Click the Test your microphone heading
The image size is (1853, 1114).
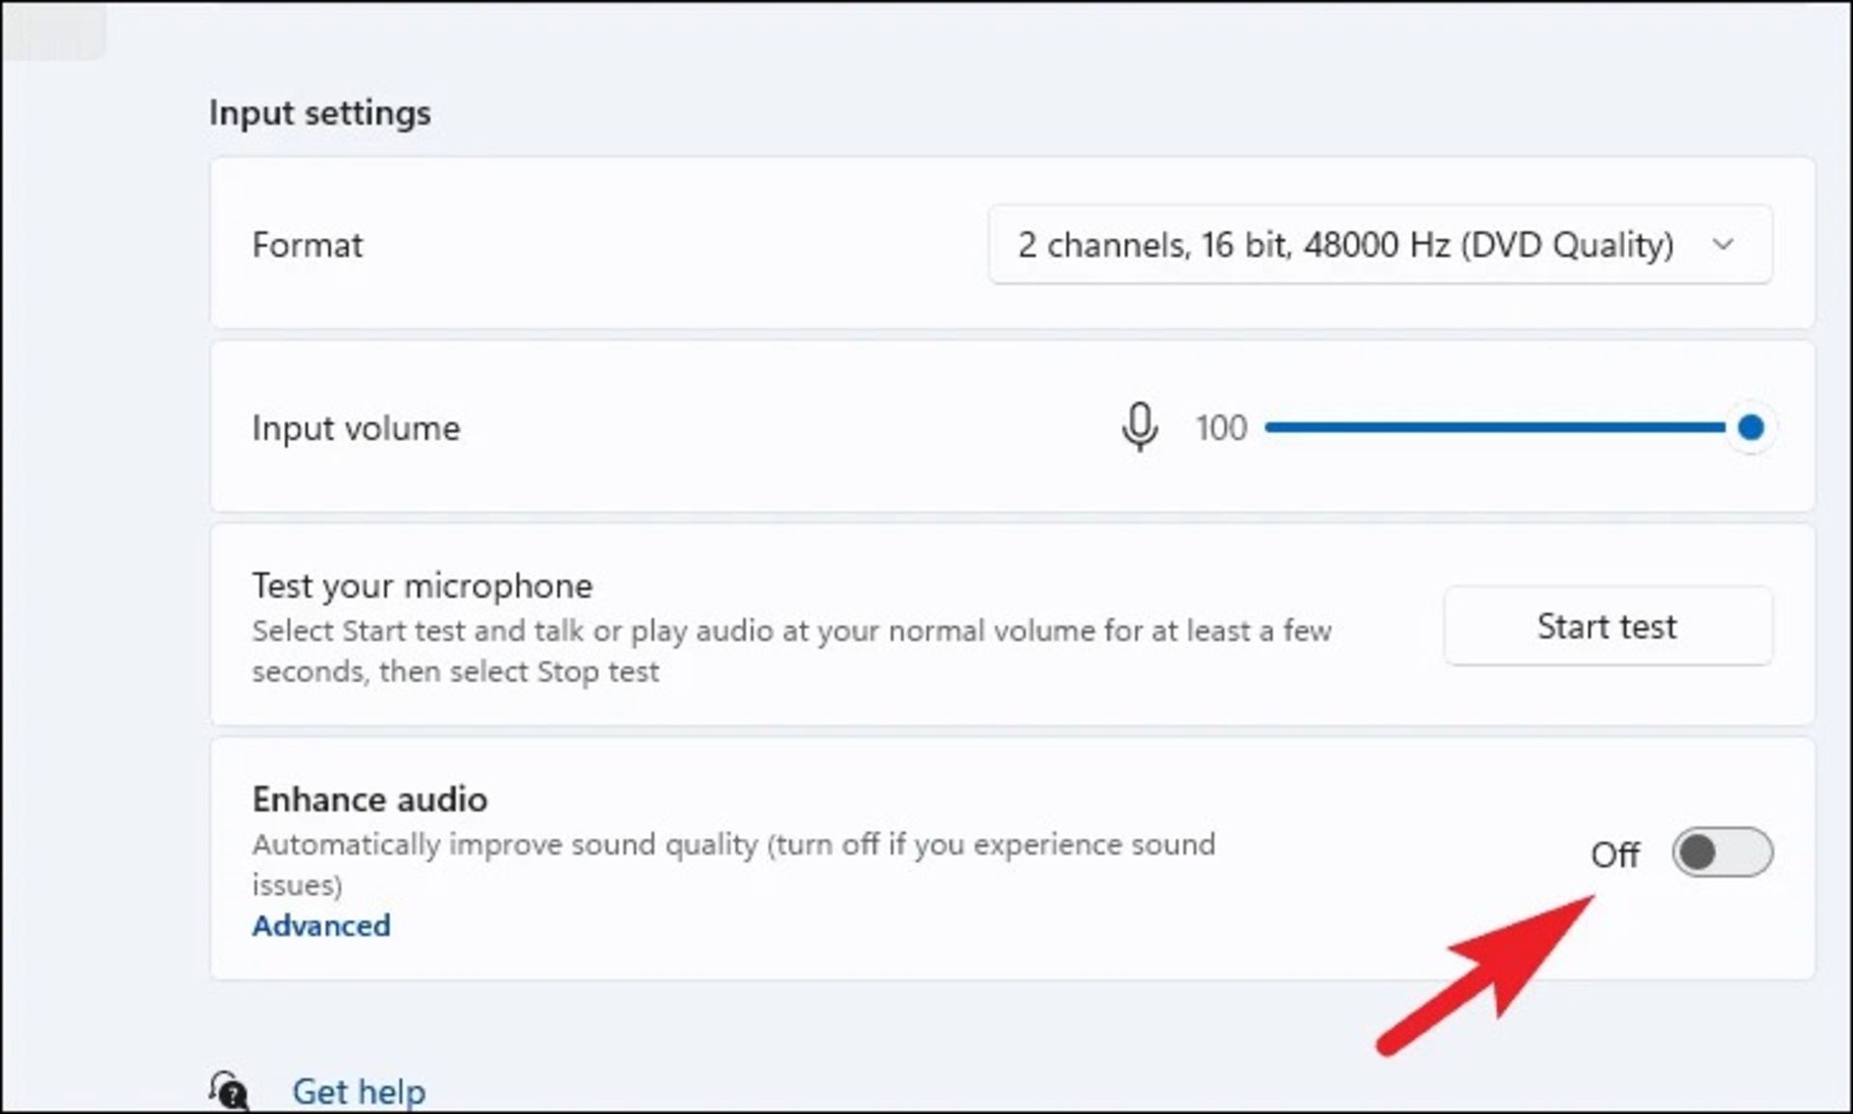[422, 586]
